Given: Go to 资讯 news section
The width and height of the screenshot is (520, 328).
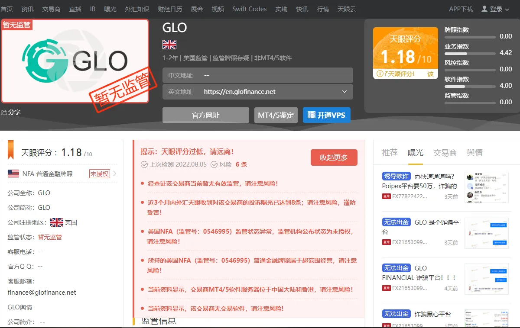Looking at the screenshot, I should [x=28, y=9].
